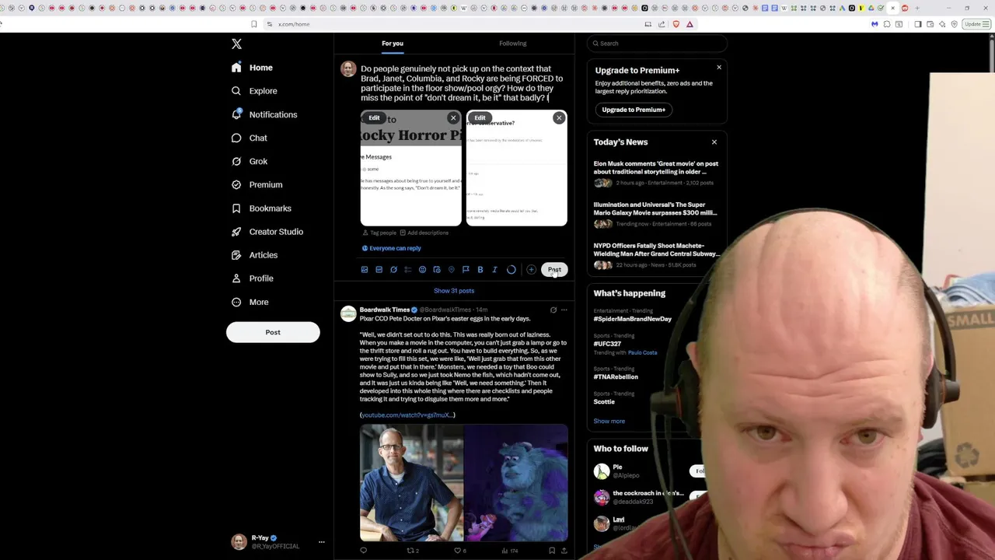Switch to the For you tab
This screenshot has width=995, height=560.
[x=393, y=44]
